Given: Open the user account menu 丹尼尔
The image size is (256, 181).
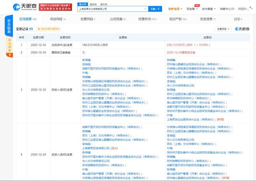Looking at the screenshot, I should [245, 9].
